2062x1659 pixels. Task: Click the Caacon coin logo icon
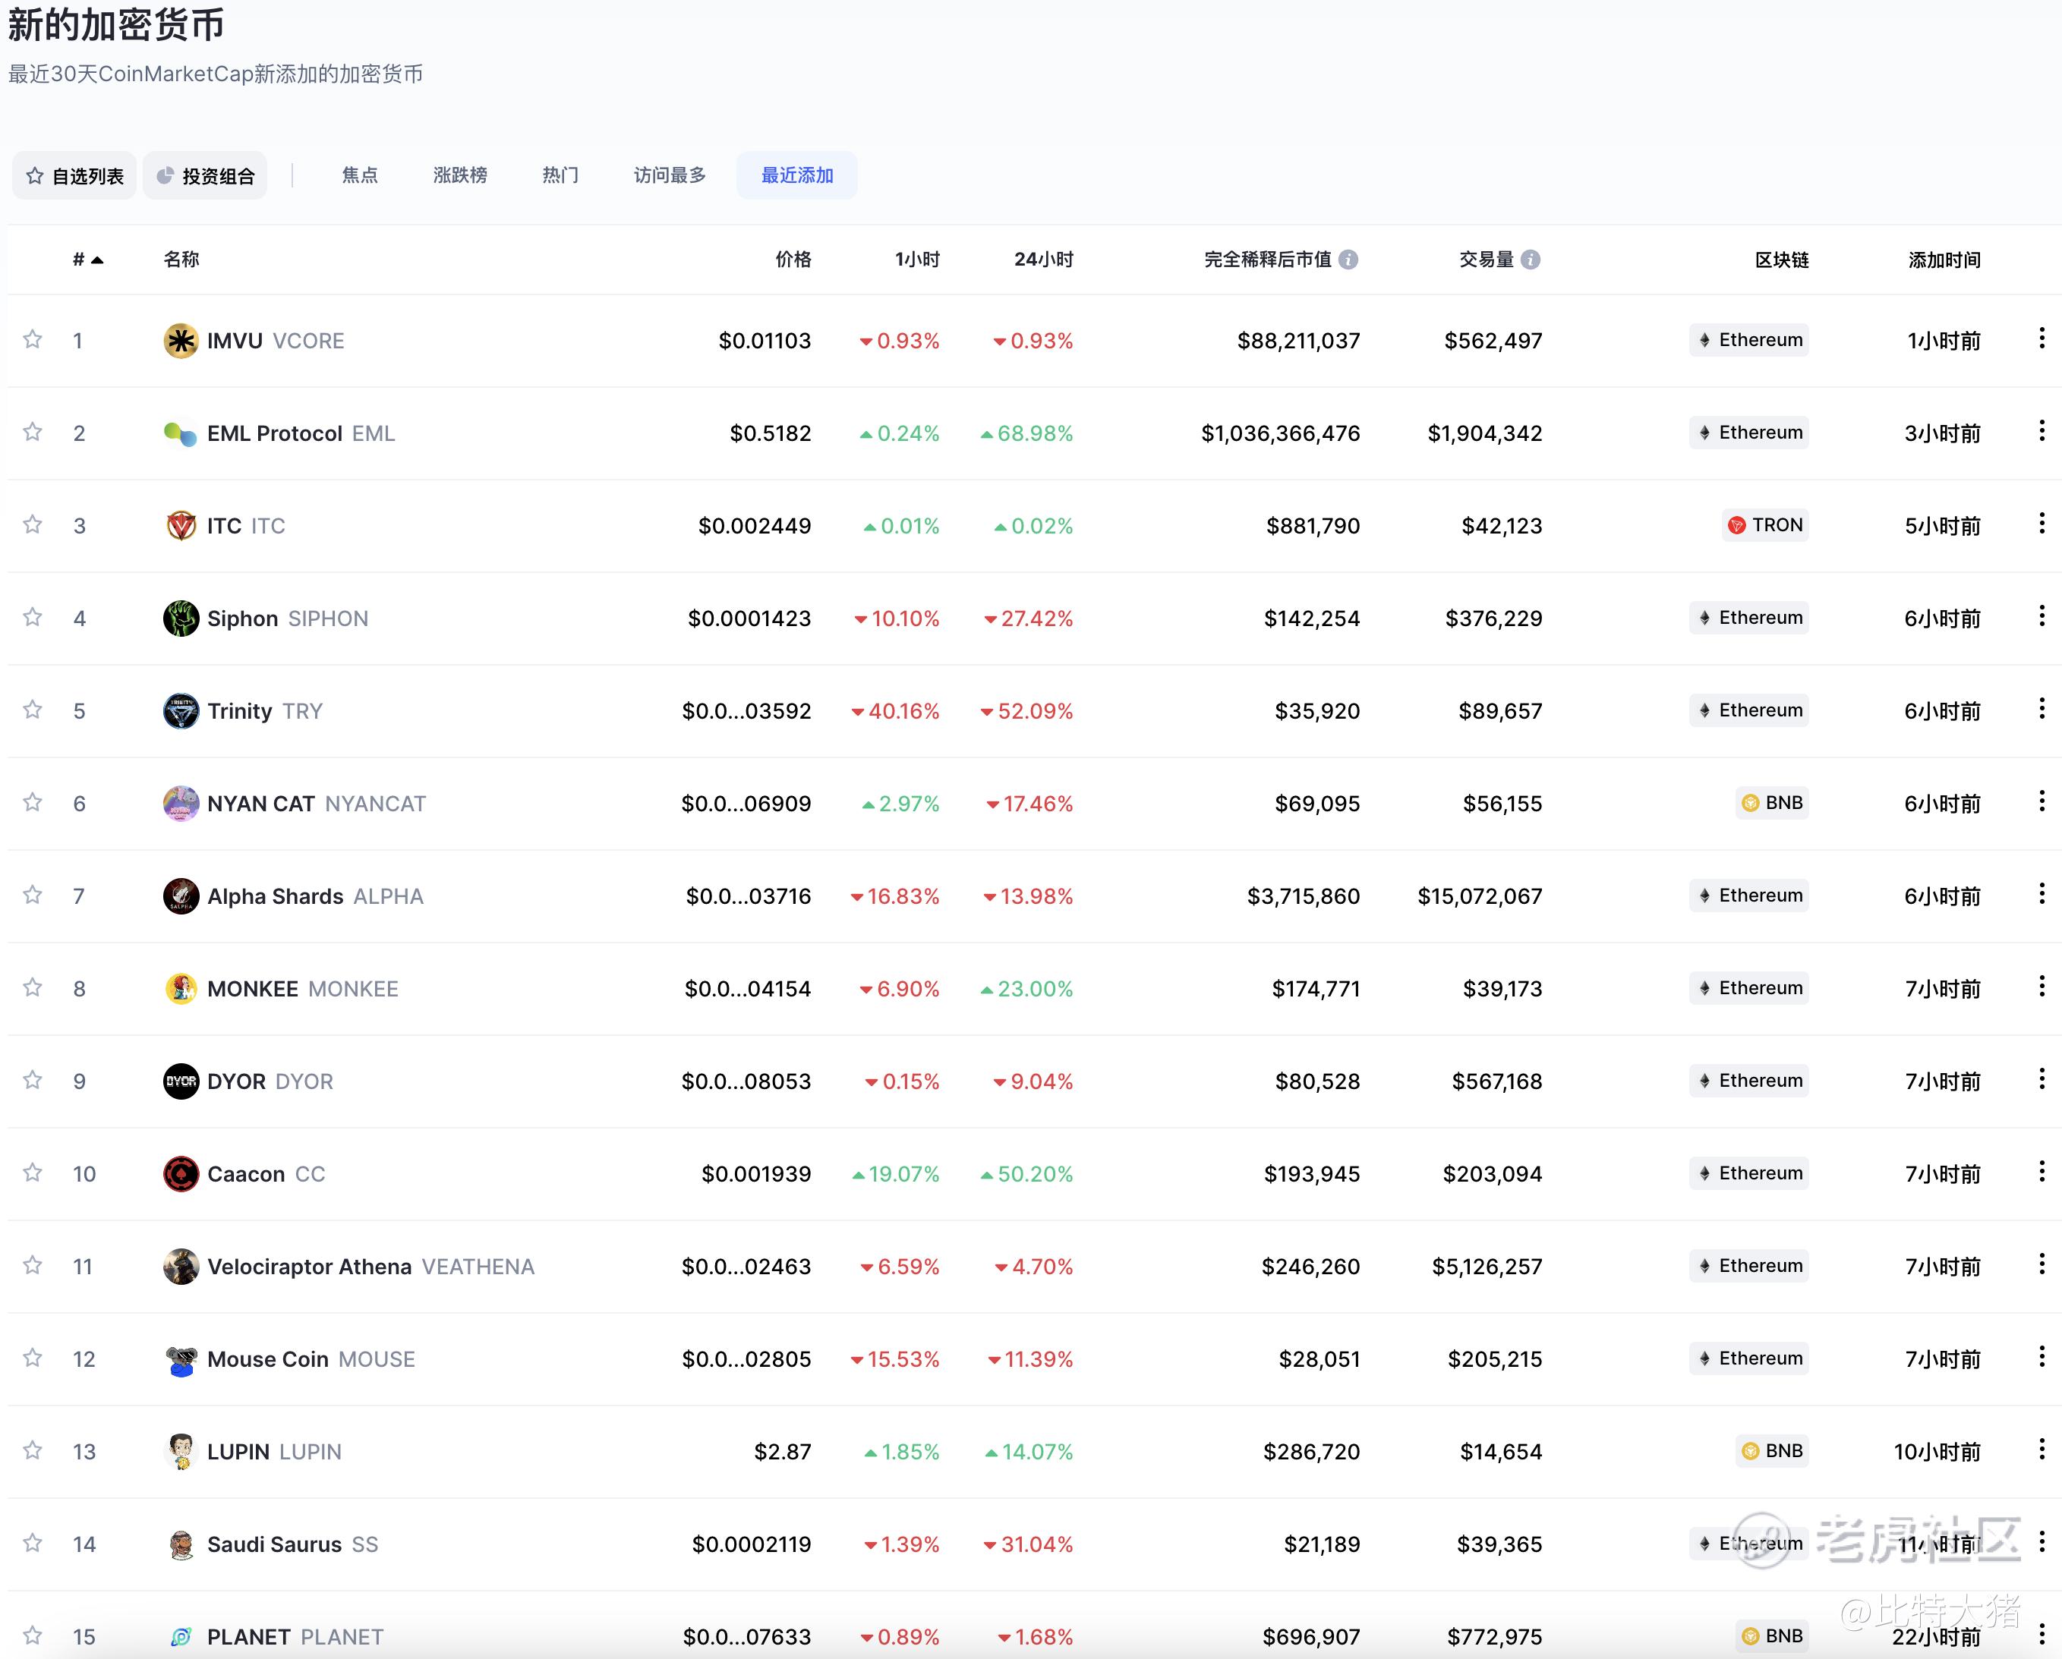click(x=181, y=1174)
